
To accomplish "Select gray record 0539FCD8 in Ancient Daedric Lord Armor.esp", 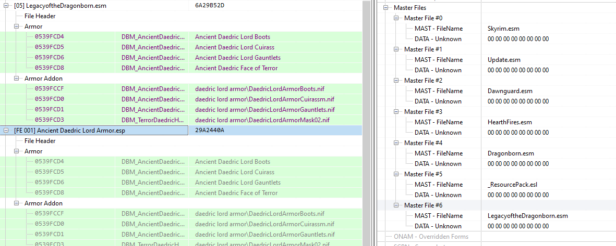I will pyautogui.click(x=50, y=193).
